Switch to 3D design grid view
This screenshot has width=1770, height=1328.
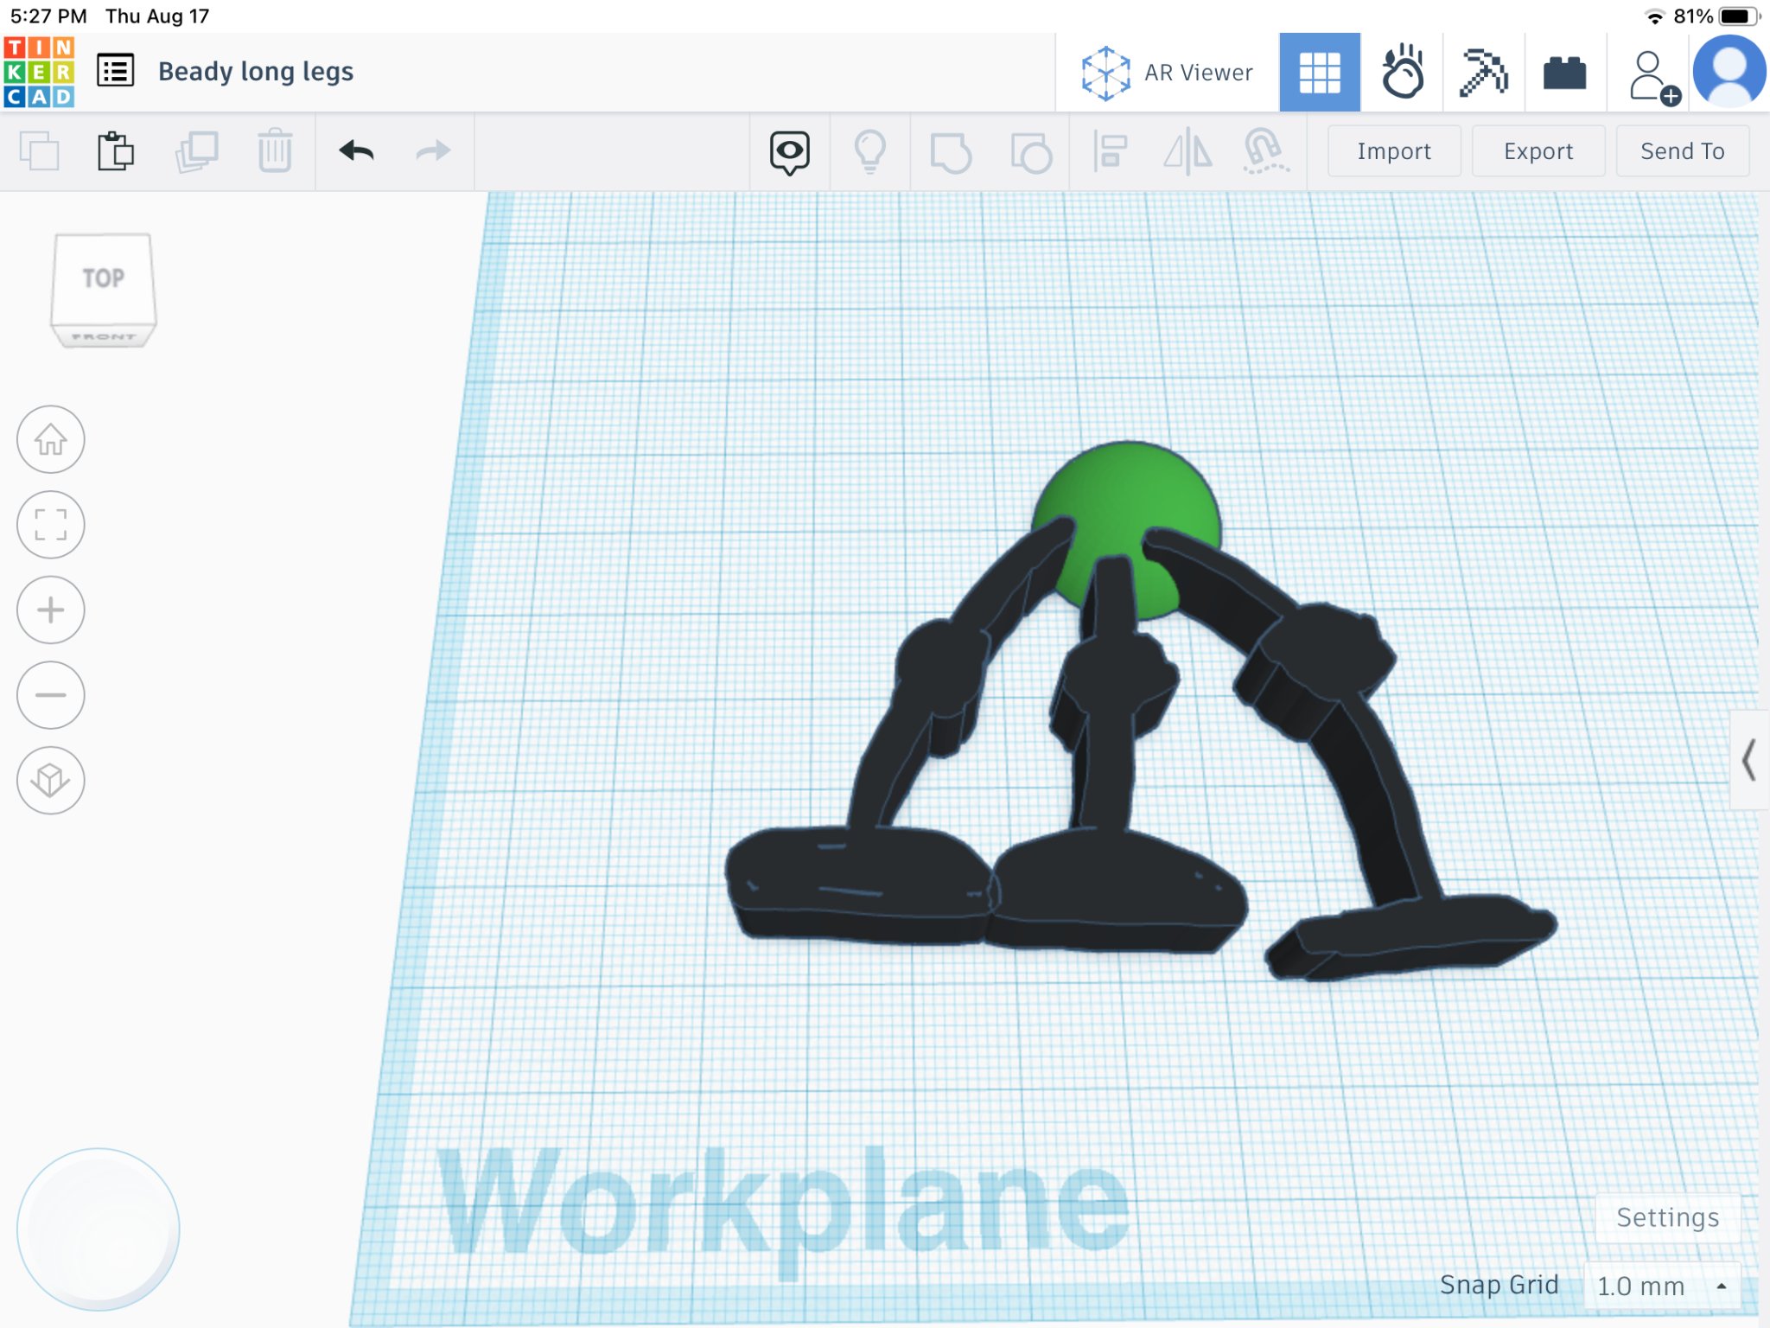click(1319, 73)
